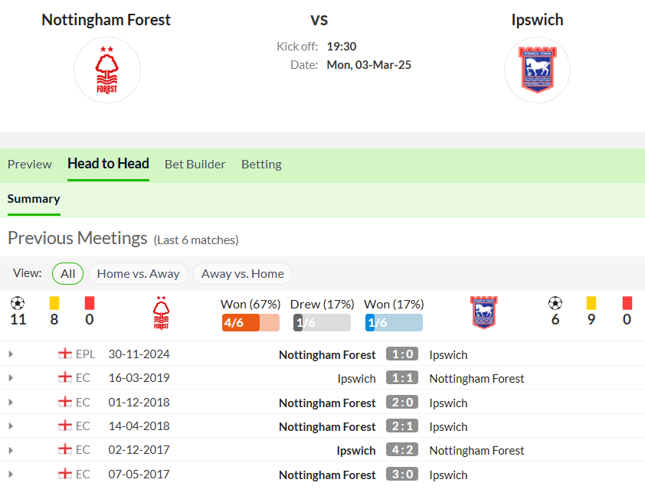Viewport: 645px width, 499px height.
Task: Expand the 16-03-2019 match details arrow
Action: pos(11,378)
